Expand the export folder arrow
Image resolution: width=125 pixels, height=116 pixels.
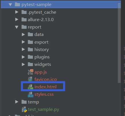(23, 42)
